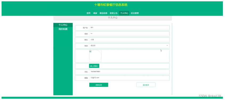Click the 退出登录 button
Screen dimensions: 225x100
(146, 85)
